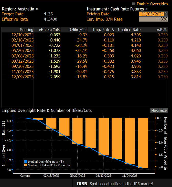Click the A.R.M. column header
This screenshot has height=187, width=172.
pyautogui.click(x=162, y=30)
